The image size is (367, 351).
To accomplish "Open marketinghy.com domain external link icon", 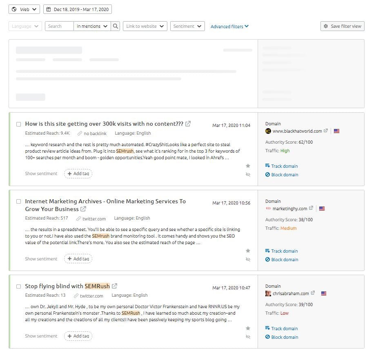I will click(x=311, y=208).
